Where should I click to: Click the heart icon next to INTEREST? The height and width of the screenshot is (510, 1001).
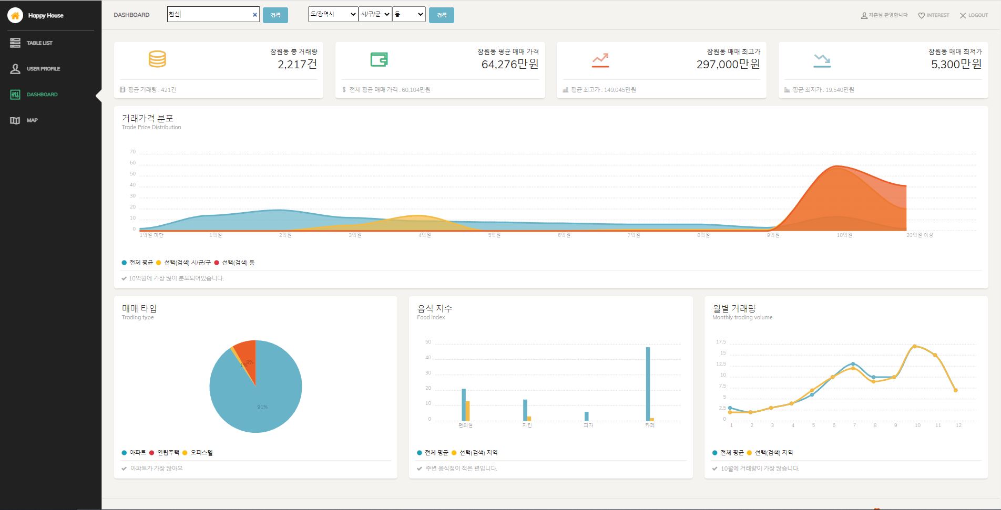click(x=921, y=15)
